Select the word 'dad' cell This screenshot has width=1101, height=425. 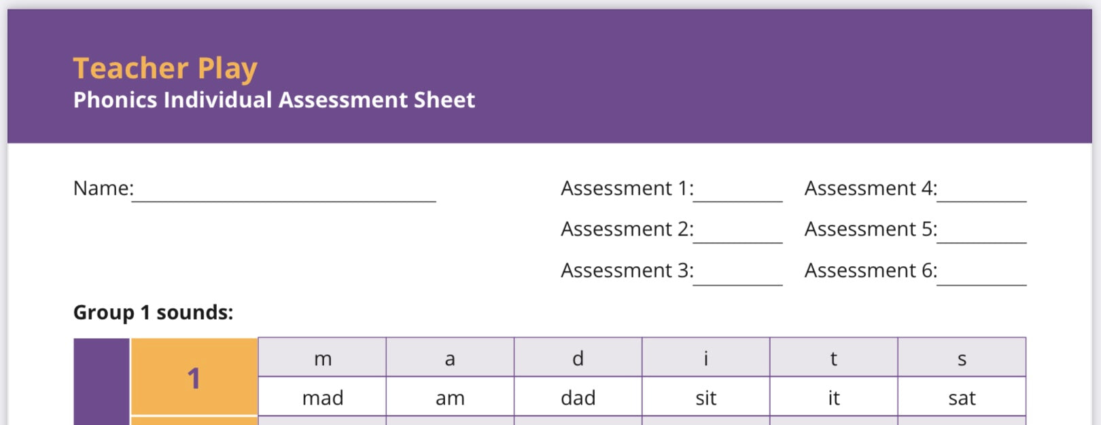point(578,397)
